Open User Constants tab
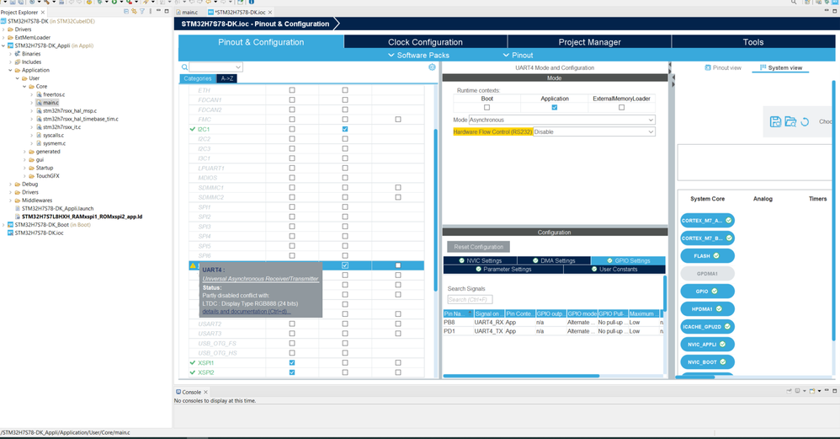Screen dimensions: 840x439 pos(614,269)
